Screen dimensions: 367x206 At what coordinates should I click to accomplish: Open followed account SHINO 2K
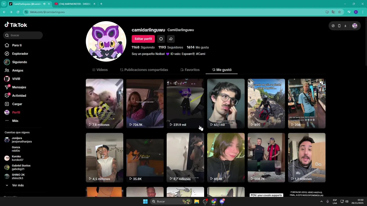(14, 177)
